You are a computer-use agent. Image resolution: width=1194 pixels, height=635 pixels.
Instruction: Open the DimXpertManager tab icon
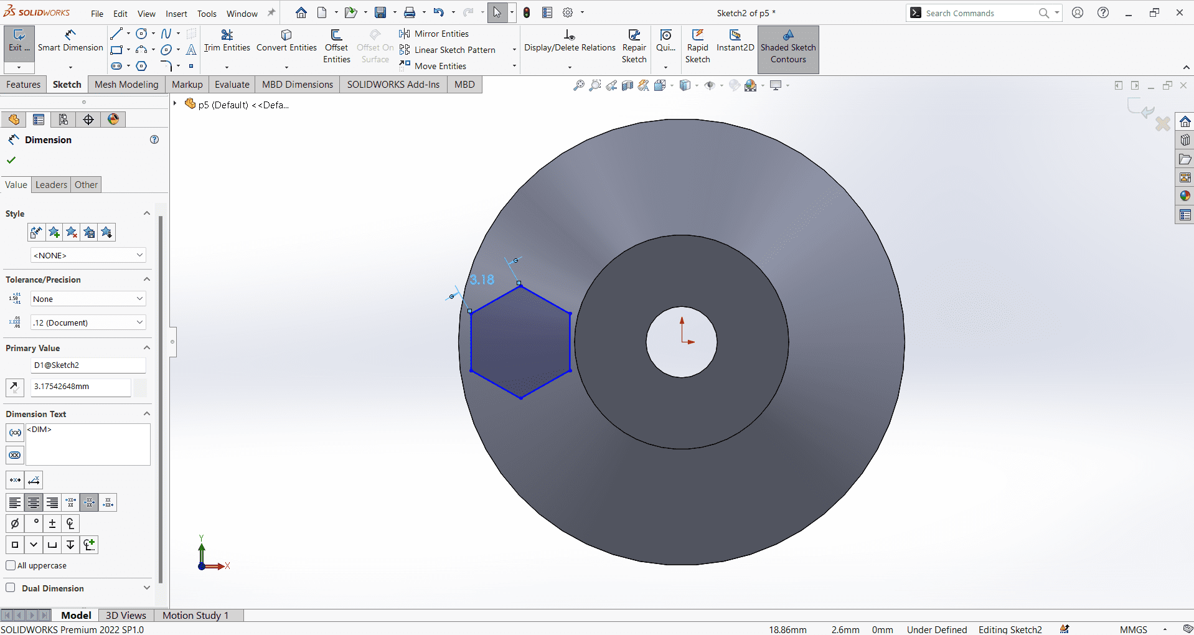click(x=88, y=120)
